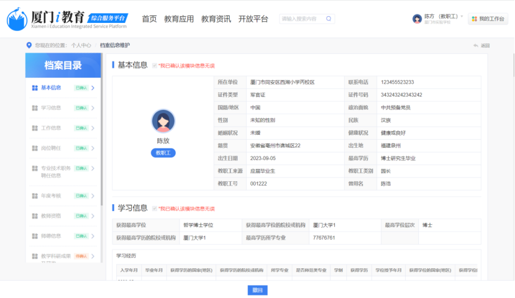The image size is (515, 298).
Task: Click the 厦门i教育 logo icon
Action: [17, 19]
